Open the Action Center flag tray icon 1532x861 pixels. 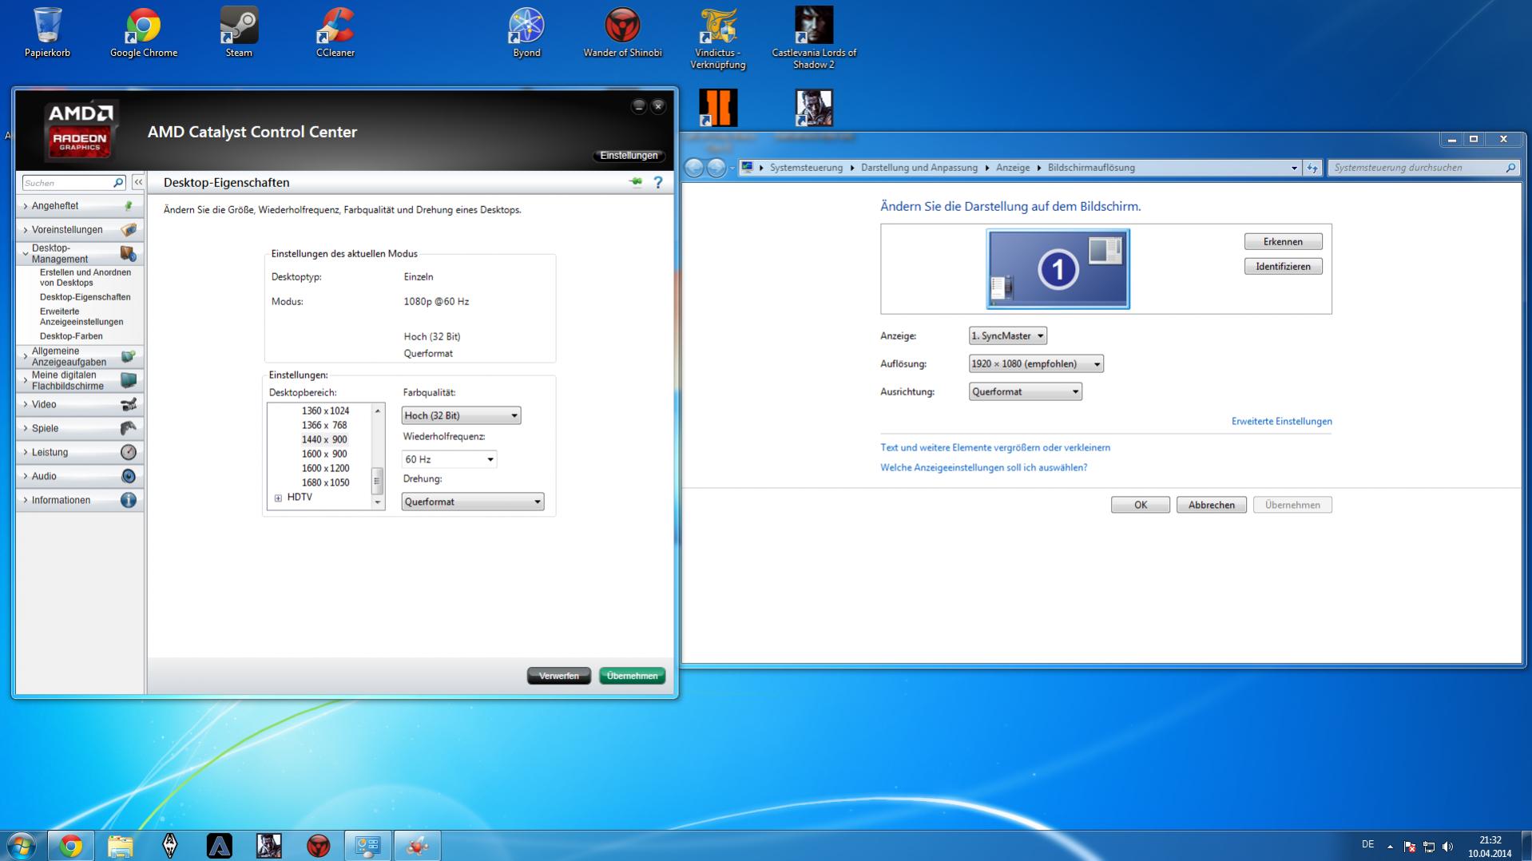click(x=1410, y=847)
